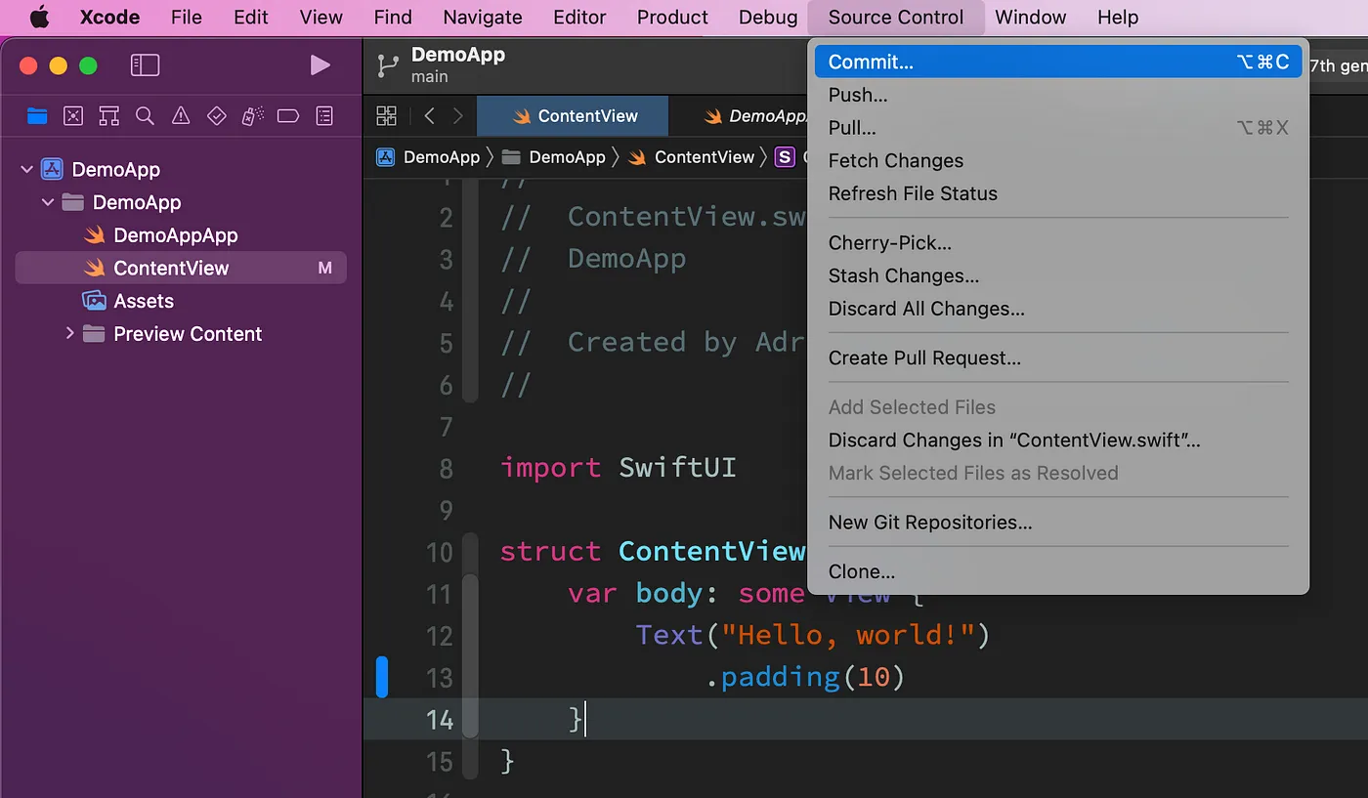Choose Discard Changes in "ContentView.swift"…
1368x798 pixels.
pos(1058,440)
